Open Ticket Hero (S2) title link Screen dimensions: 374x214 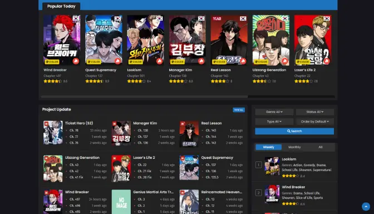(x=79, y=123)
